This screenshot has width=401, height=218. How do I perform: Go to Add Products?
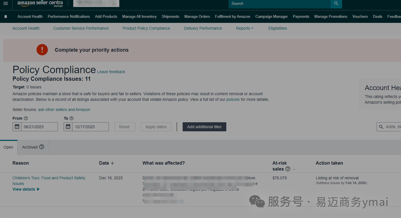[106, 17]
